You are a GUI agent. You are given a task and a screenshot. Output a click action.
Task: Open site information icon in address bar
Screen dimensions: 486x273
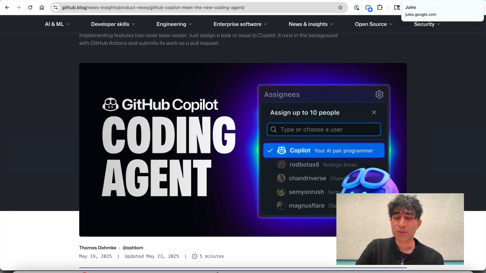(56, 8)
